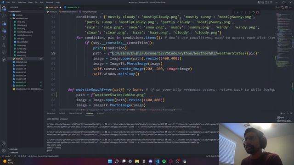Click the red debug Stop button
Screen dimensions: 294x165
click(257, 12)
